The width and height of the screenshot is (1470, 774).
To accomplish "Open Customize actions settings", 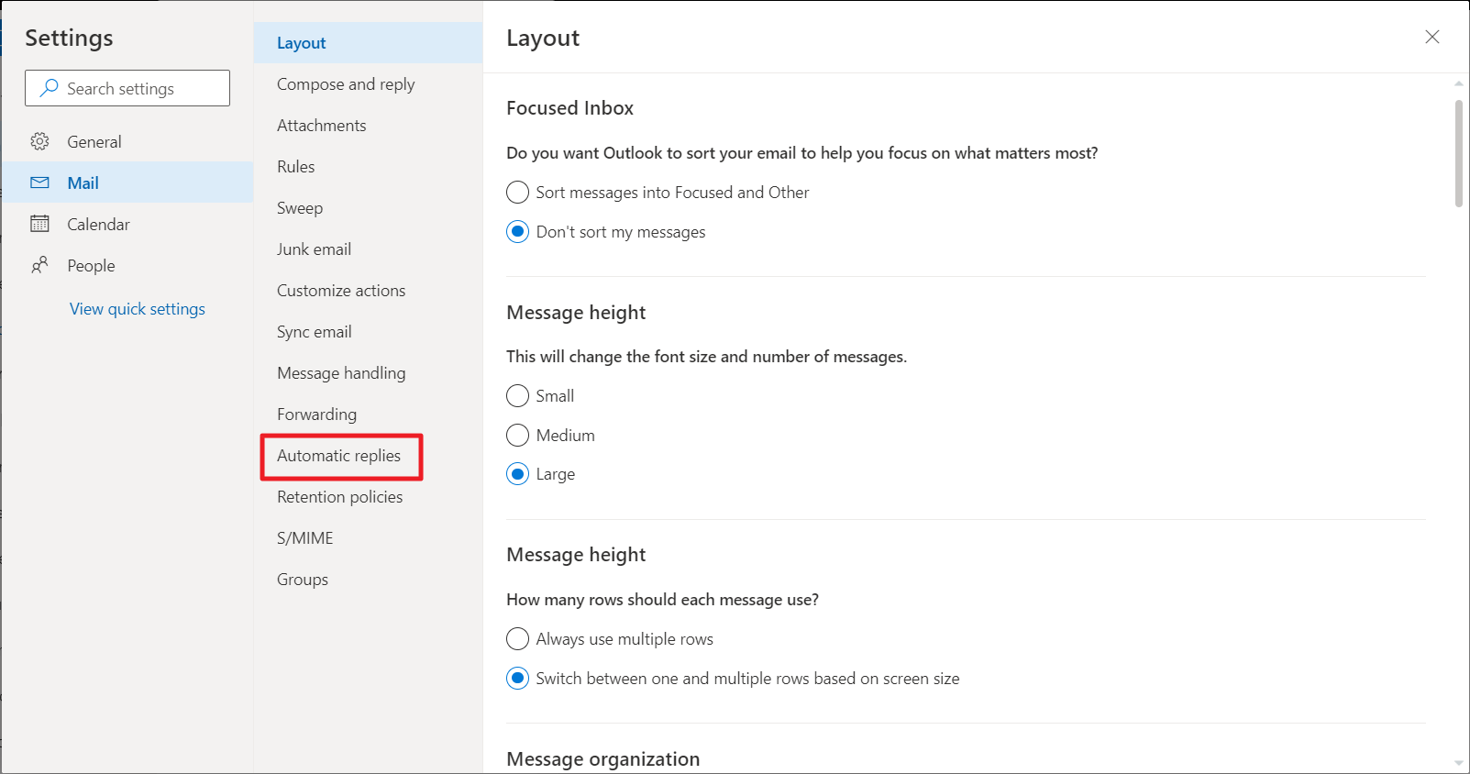I will coord(368,291).
